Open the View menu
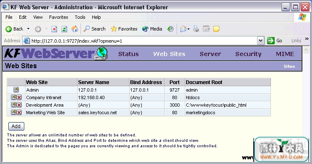Screen dimensions: 312x164 tap(38, 17)
